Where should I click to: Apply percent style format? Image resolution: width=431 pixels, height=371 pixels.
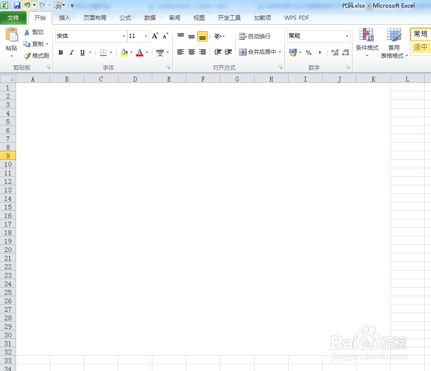308,53
